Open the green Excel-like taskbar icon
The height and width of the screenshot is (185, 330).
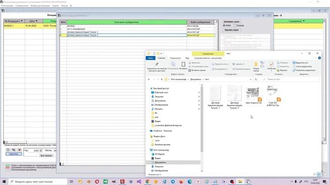coord(105,181)
